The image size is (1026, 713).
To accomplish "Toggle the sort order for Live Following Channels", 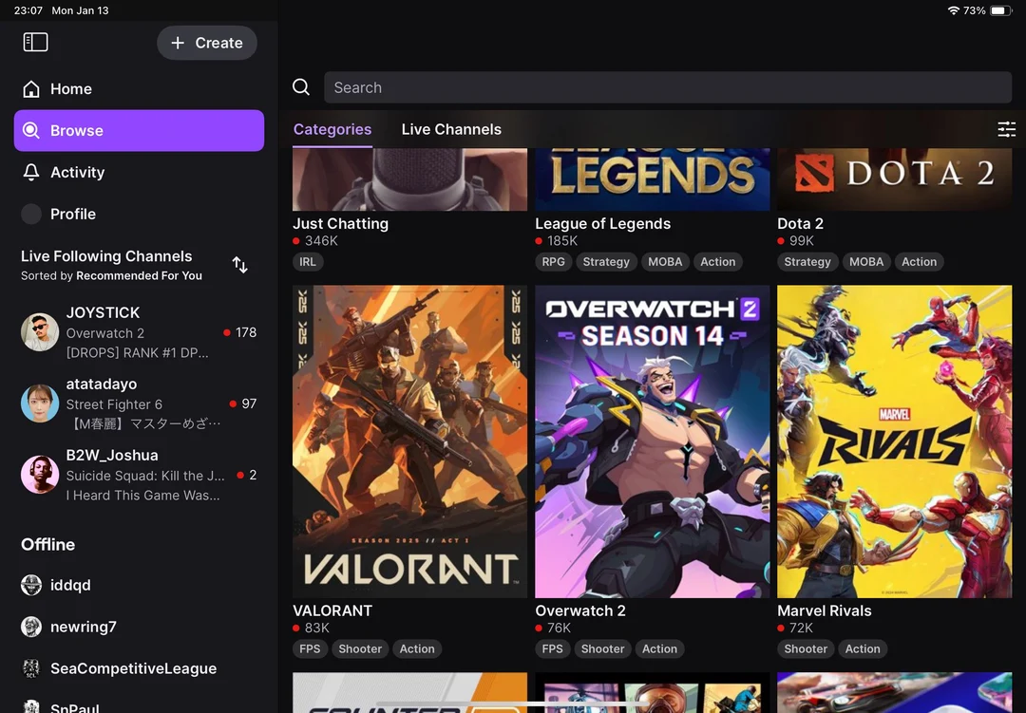I will click(240, 265).
